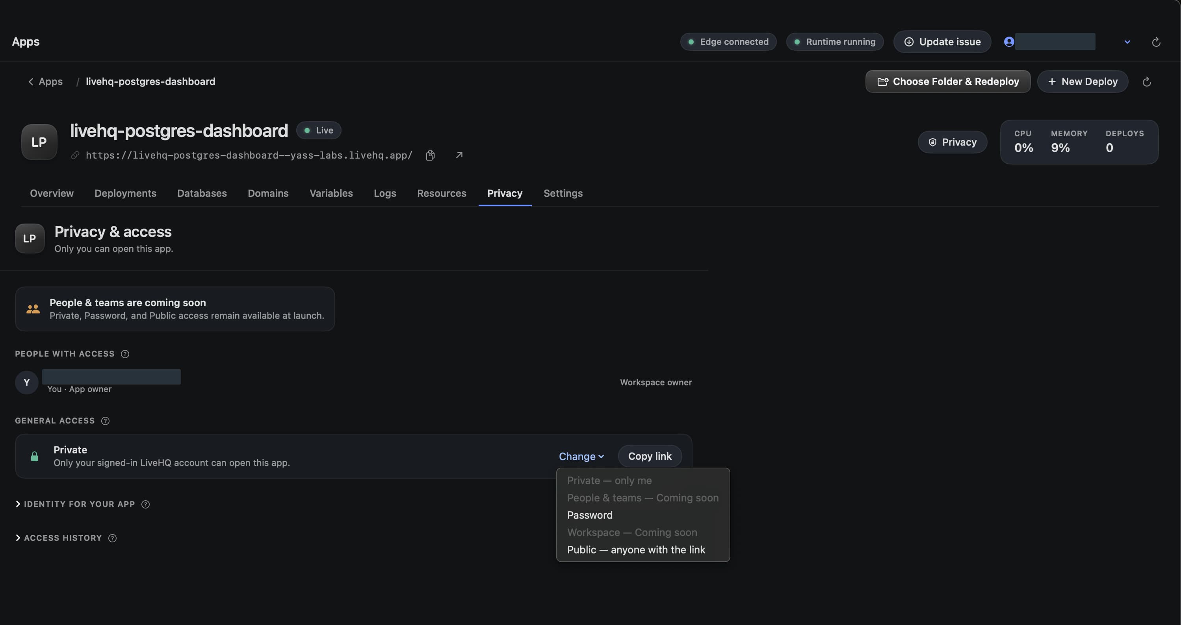Viewport: 1181px width, 625px height.
Task: Select the Password access option
Action: click(643, 515)
